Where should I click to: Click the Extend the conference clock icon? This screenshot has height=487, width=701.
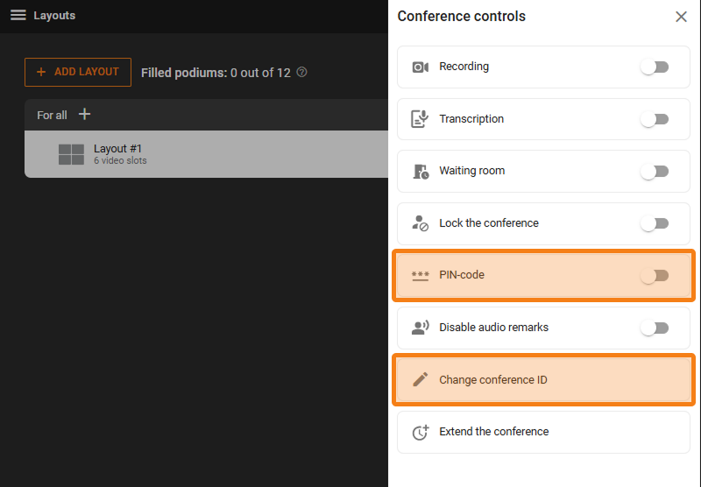point(420,432)
